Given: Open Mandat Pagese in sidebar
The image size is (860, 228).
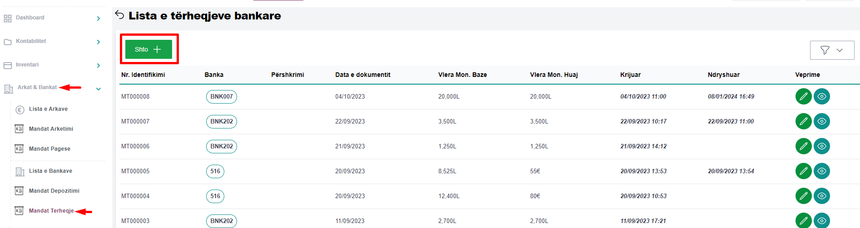Looking at the screenshot, I should 49,149.
